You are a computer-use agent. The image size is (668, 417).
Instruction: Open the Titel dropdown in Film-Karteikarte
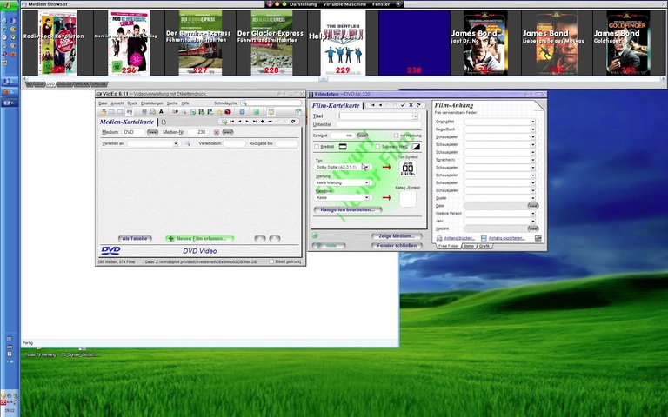coord(416,116)
